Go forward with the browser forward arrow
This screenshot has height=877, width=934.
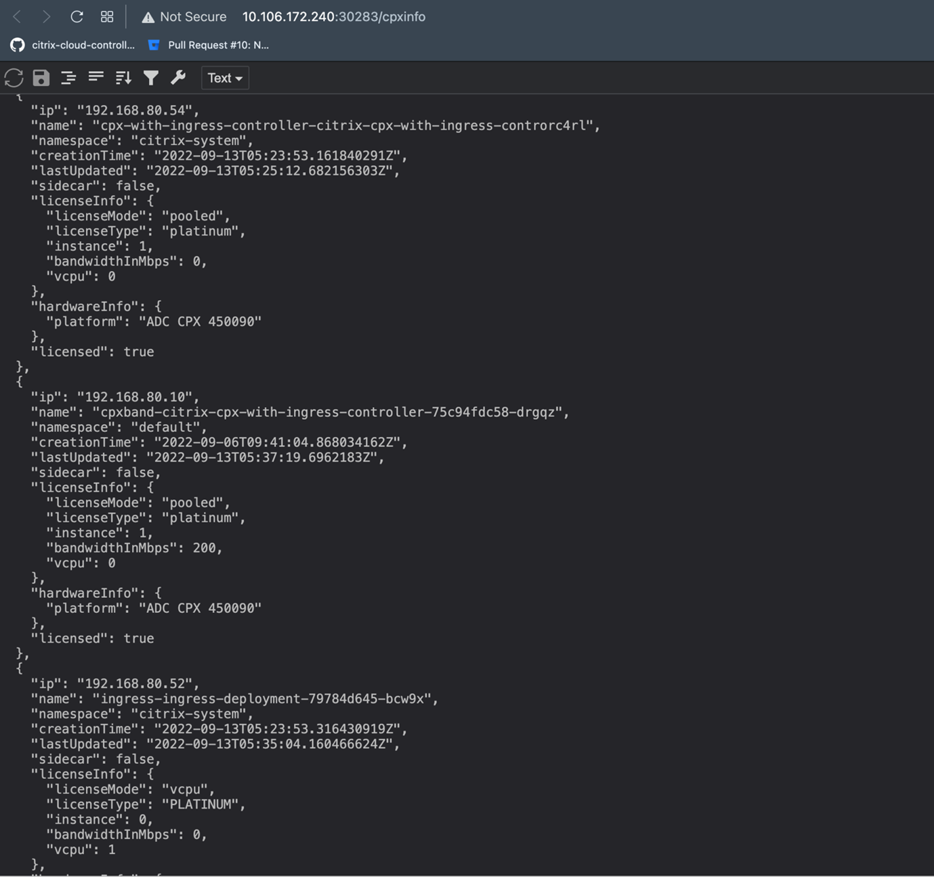46,17
